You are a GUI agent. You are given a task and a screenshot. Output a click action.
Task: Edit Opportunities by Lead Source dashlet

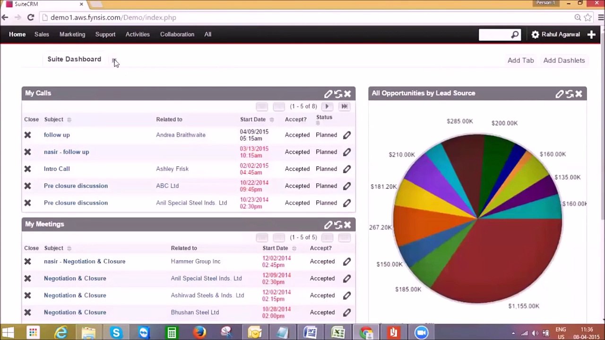tap(559, 94)
